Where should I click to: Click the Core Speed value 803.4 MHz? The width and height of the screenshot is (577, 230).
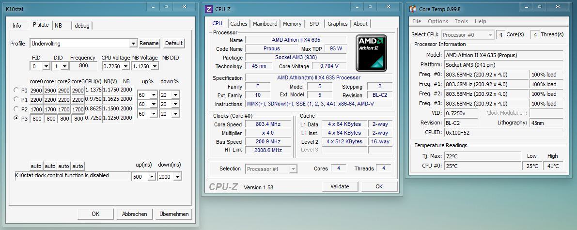click(267, 124)
